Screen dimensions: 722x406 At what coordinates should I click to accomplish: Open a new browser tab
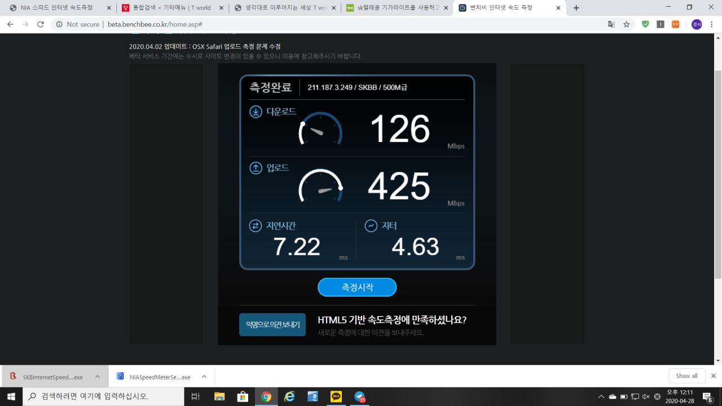[576, 8]
